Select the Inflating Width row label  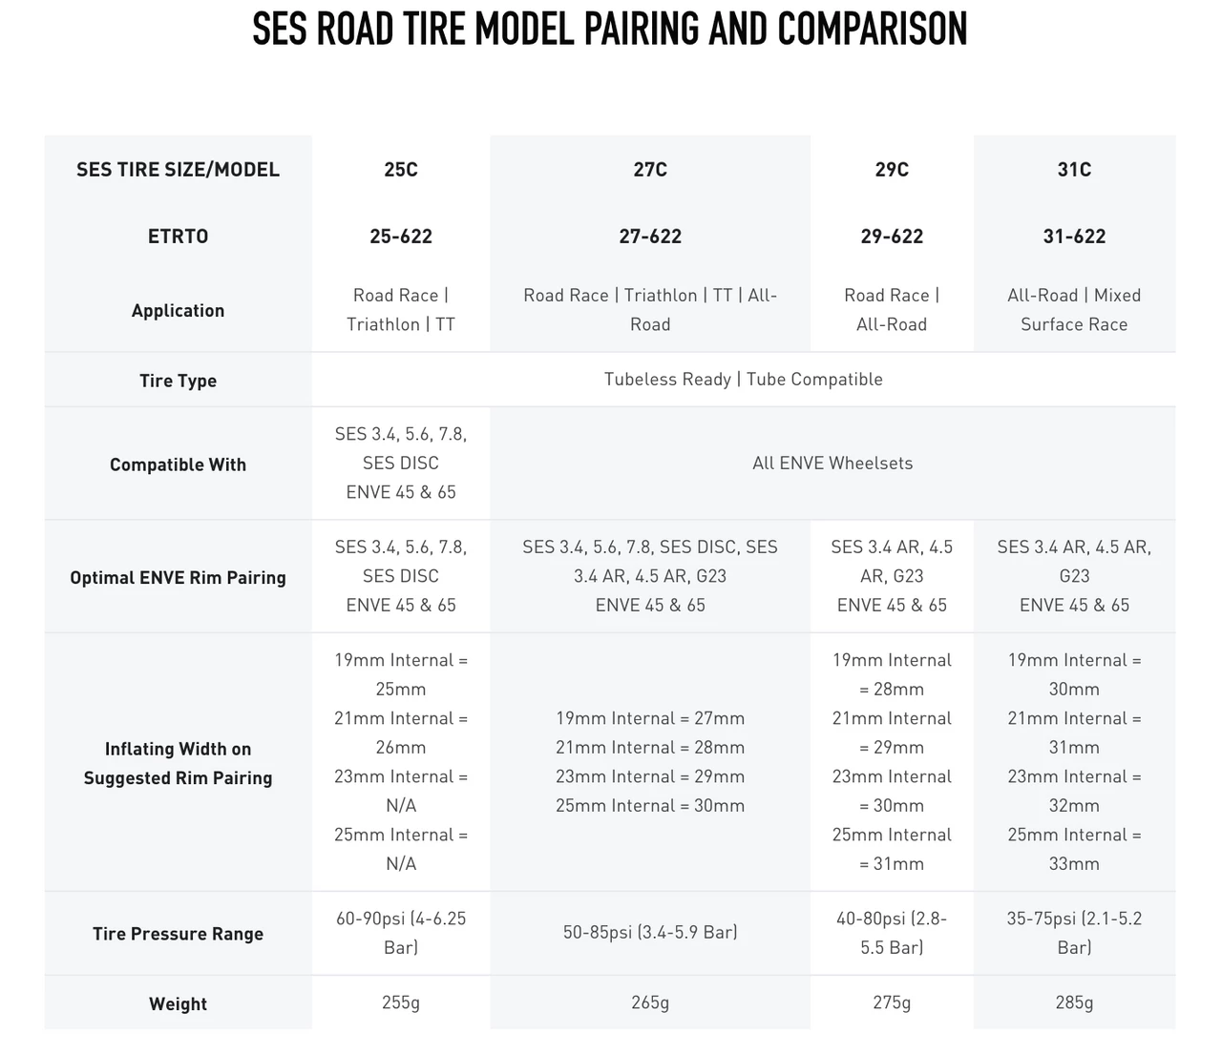[178, 763]
